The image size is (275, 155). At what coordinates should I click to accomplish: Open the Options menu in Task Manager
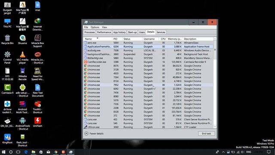point(95,27)
